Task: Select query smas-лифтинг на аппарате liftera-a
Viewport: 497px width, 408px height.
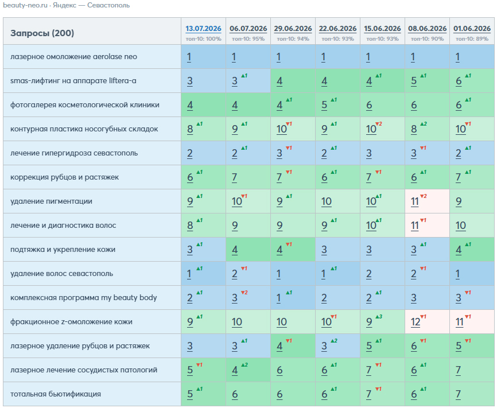Action: [73, 81]
